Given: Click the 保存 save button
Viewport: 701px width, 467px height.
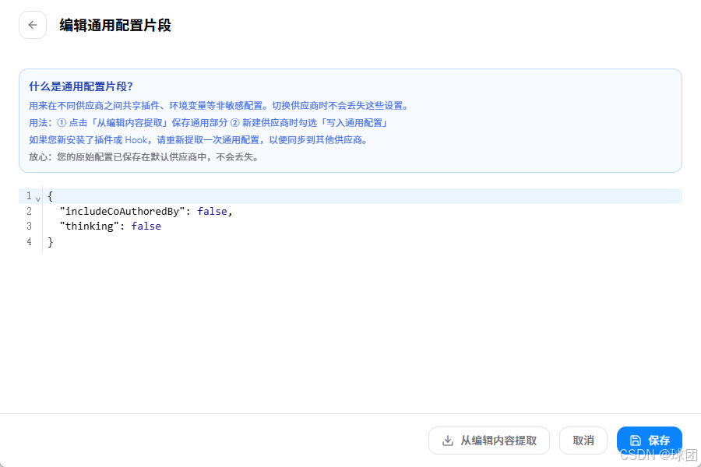Looking at the screenshot, I should pos(649,441).
